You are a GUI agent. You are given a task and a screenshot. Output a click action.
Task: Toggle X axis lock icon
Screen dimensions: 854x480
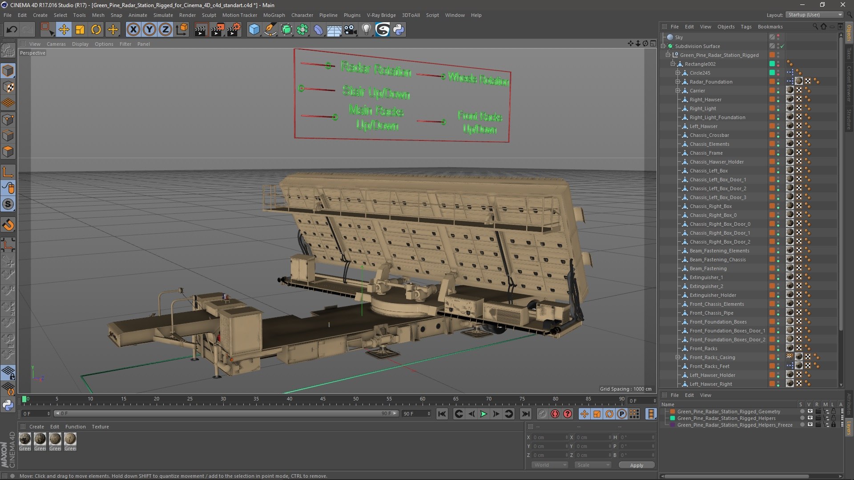[x=133, y=30]
